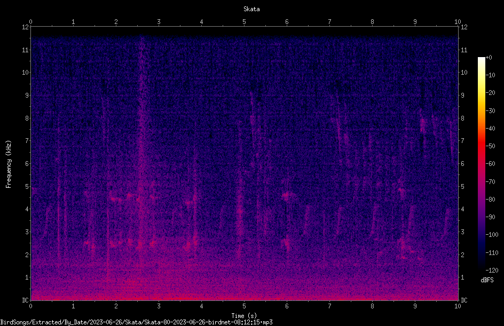The width and height of the screenshot is (504, 326).
Task: Click the "+0" color scale label
Action: coord(489,58)
